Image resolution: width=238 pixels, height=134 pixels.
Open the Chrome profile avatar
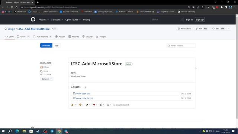[x=231, y=7]
